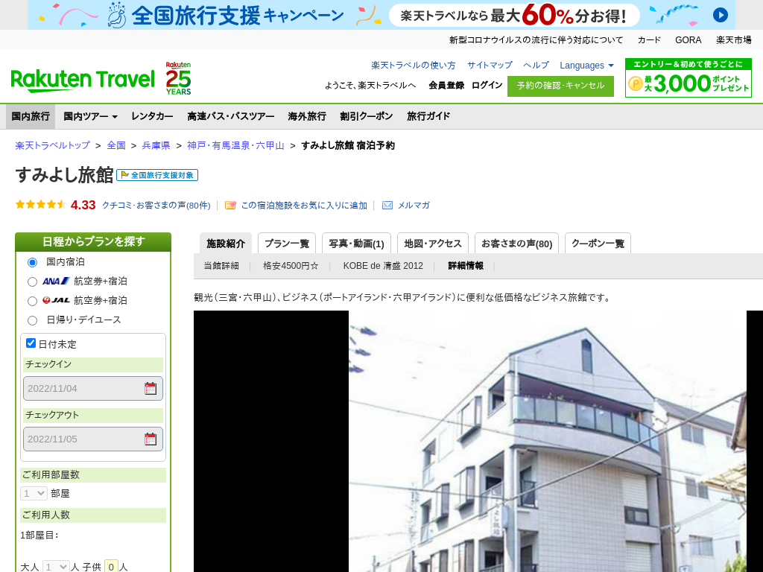Screen dimensions: 763x572
Task: Open the 詳細情報 sub-tab
Action: coord(466,266)
